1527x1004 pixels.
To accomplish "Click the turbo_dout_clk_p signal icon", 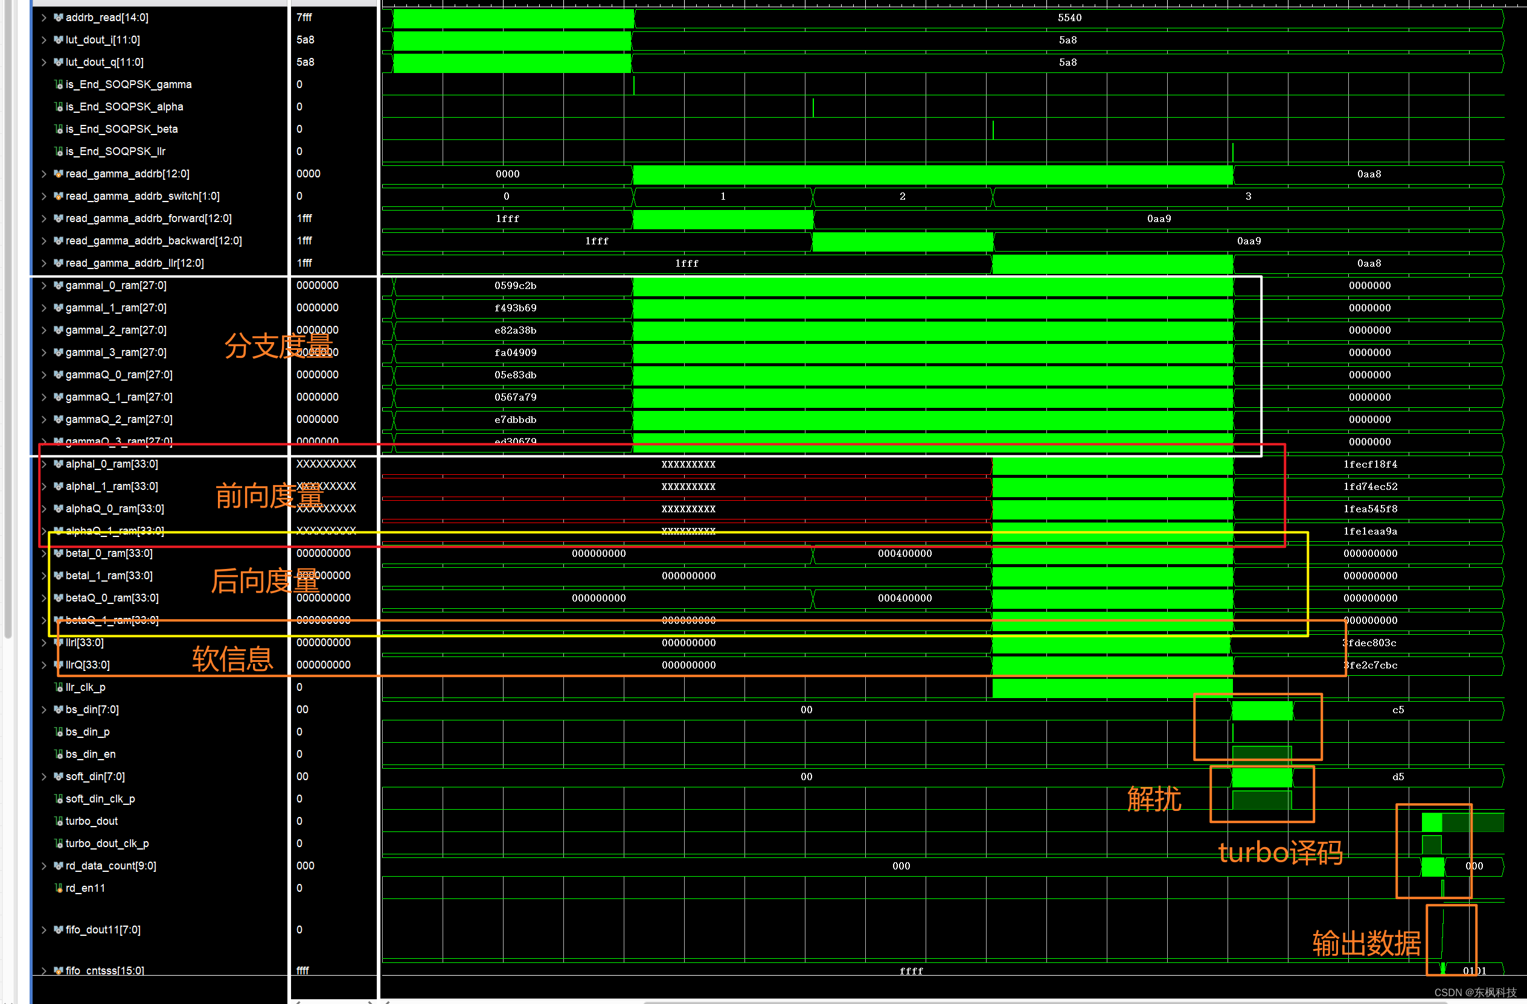I will 59,844.
